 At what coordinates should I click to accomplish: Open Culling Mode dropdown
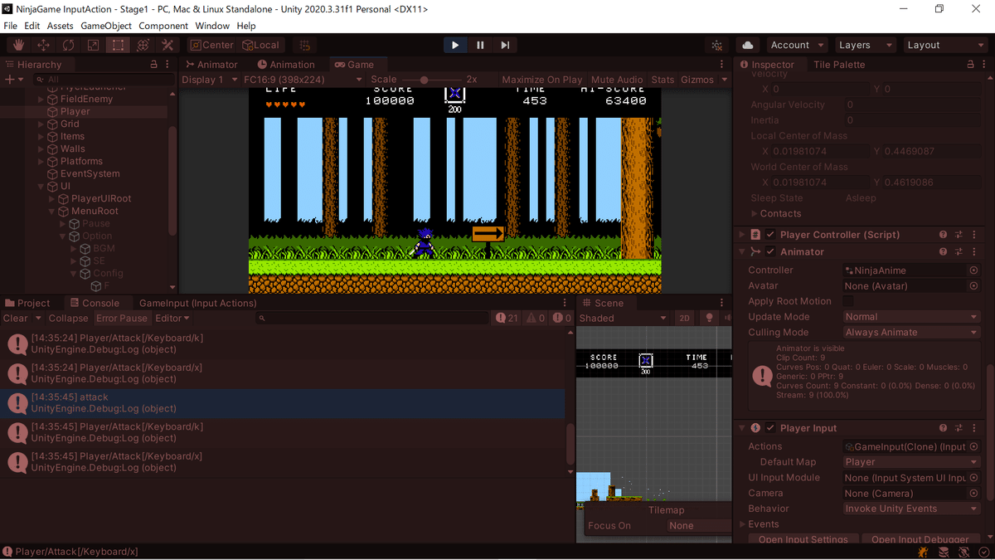point(911,333)
